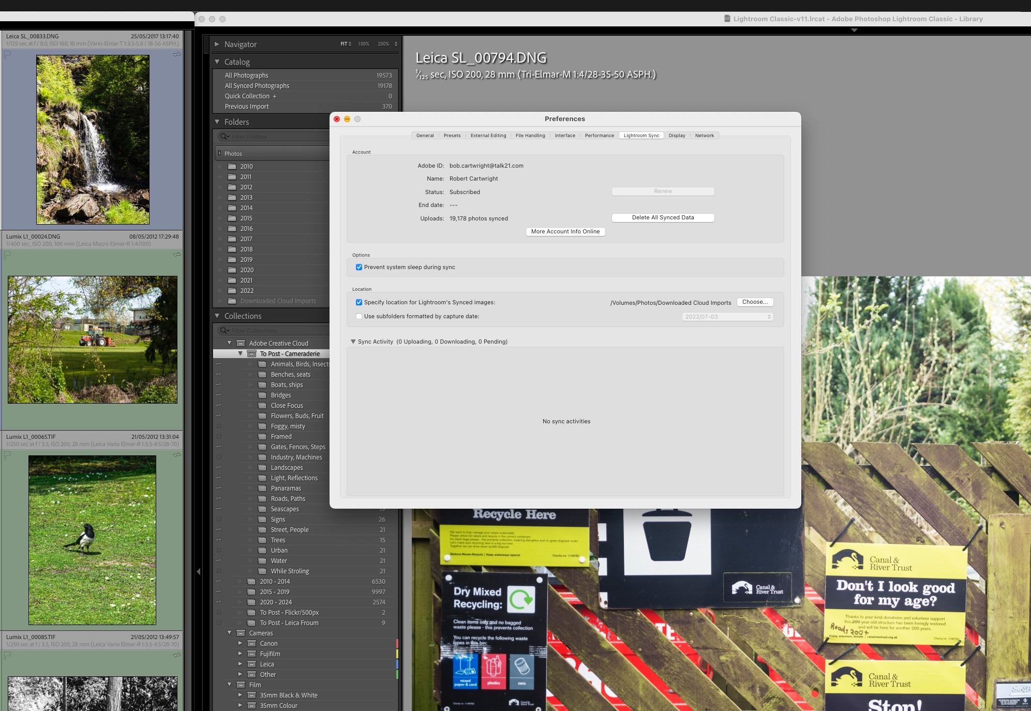The height and width of the screenshot is (711, 1031).
Task: Click the 2016 folder icon in Folders panel
Action: [232, 228]
